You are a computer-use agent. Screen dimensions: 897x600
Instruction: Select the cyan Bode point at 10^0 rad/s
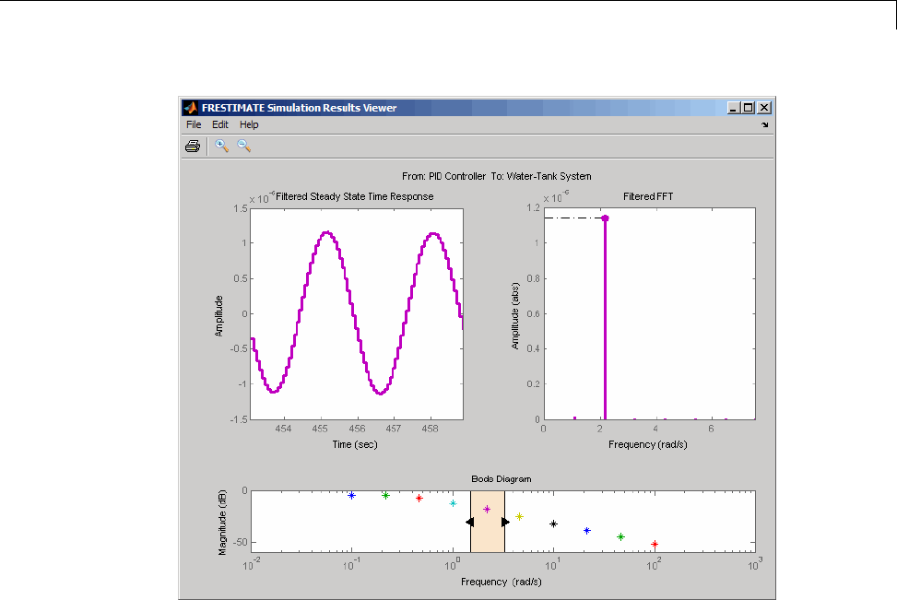(453, 503)
